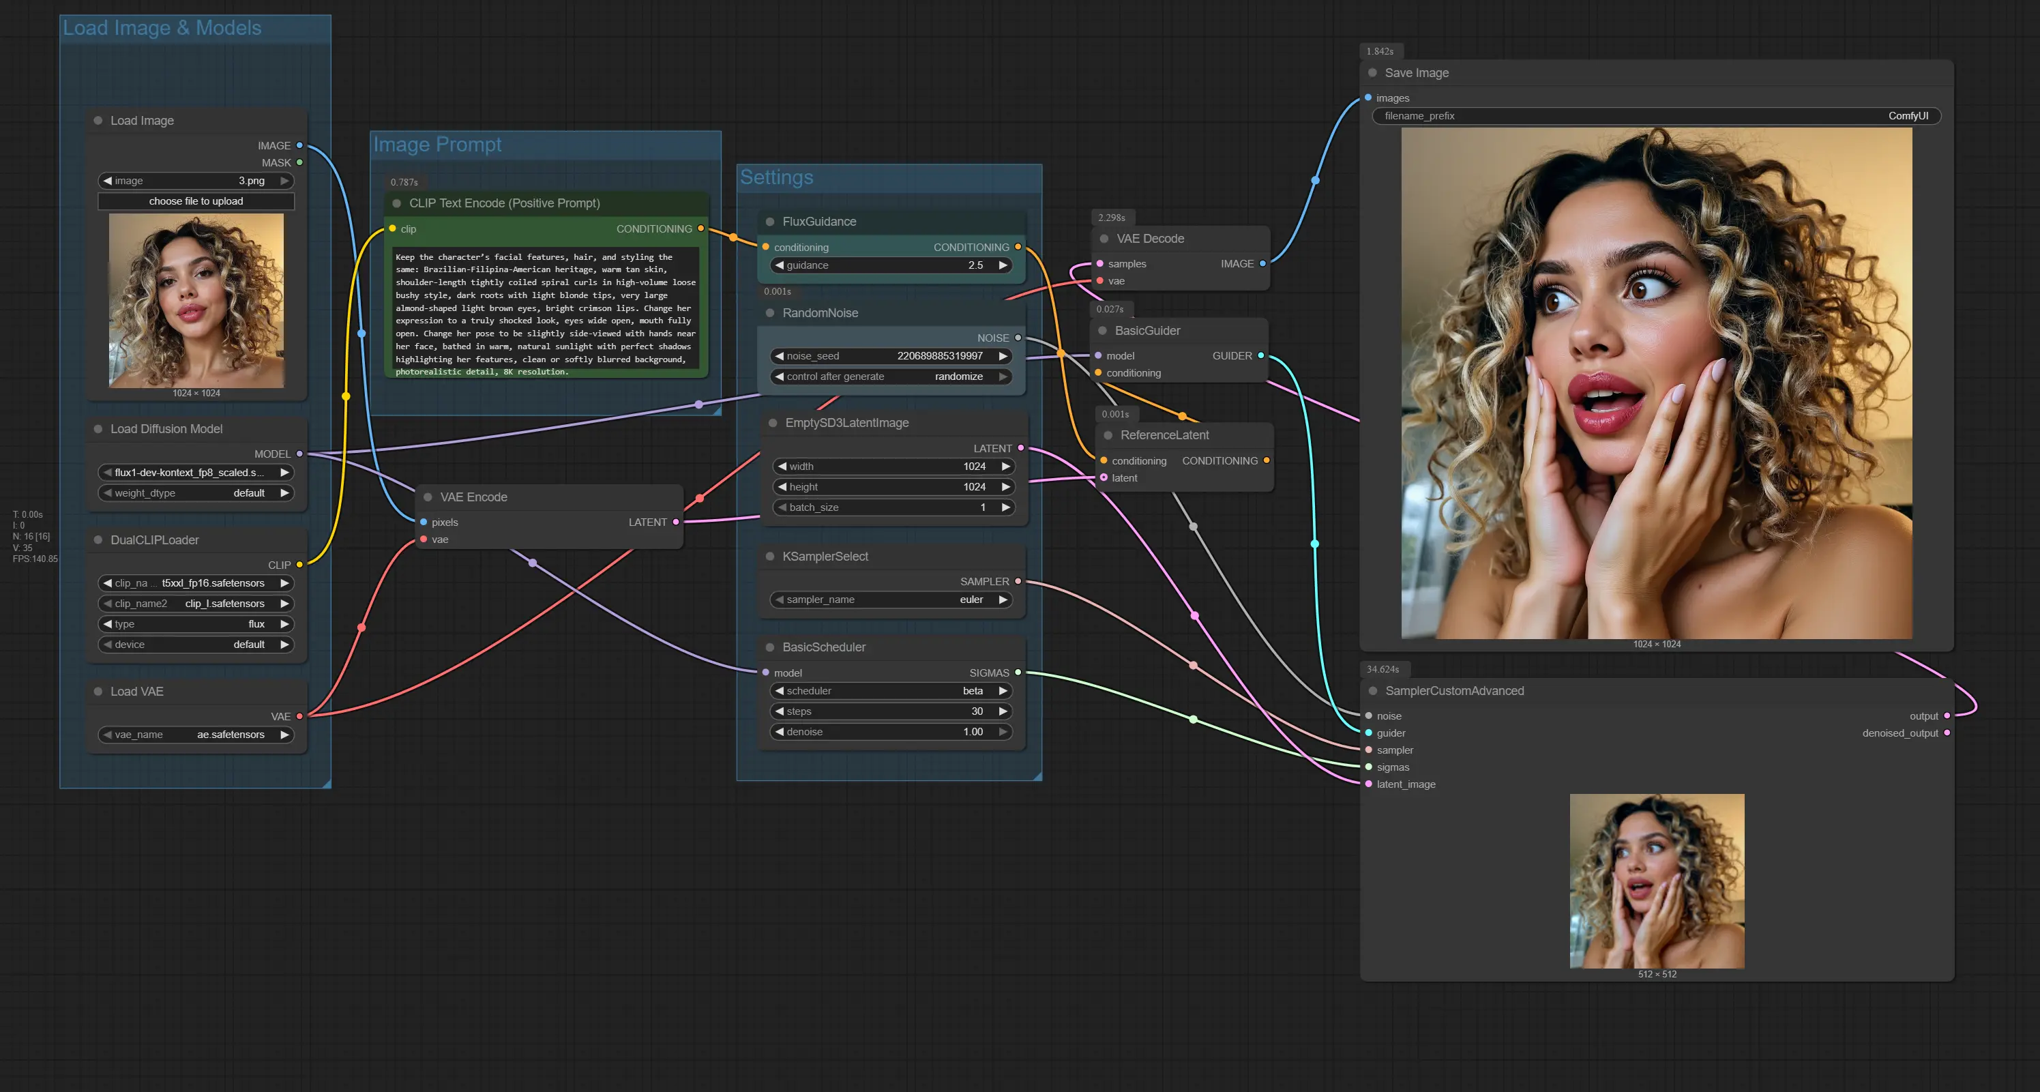Image resolution: width=2040 pixels, height=1092 pixels.
Task: Increase batch_size with right arrow
Action: tap(1006, 507)
